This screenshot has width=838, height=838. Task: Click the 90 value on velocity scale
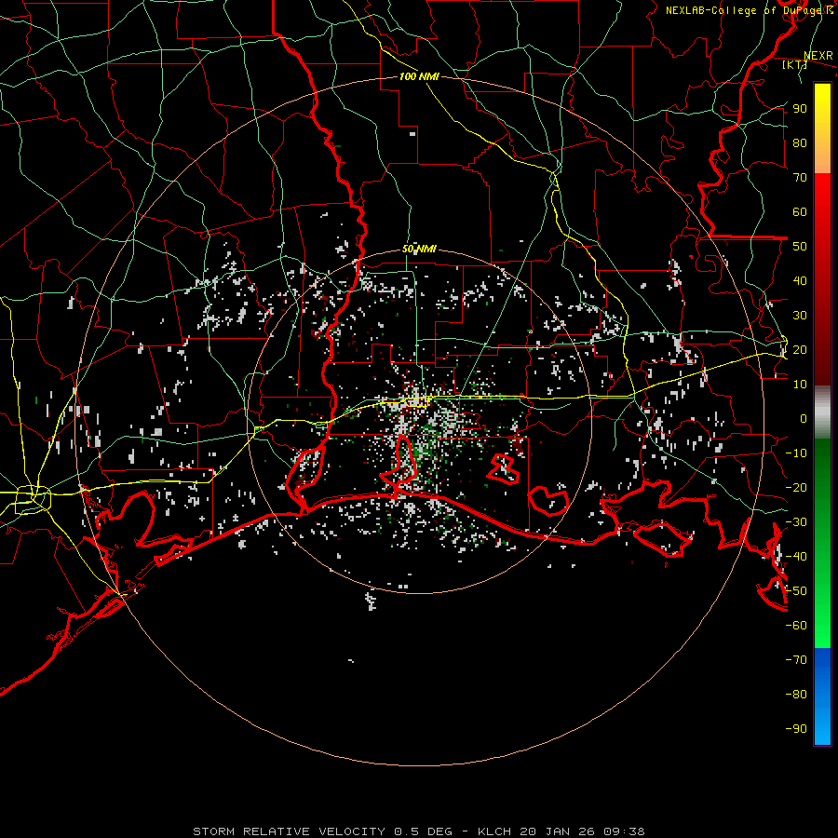coord(800,109)
